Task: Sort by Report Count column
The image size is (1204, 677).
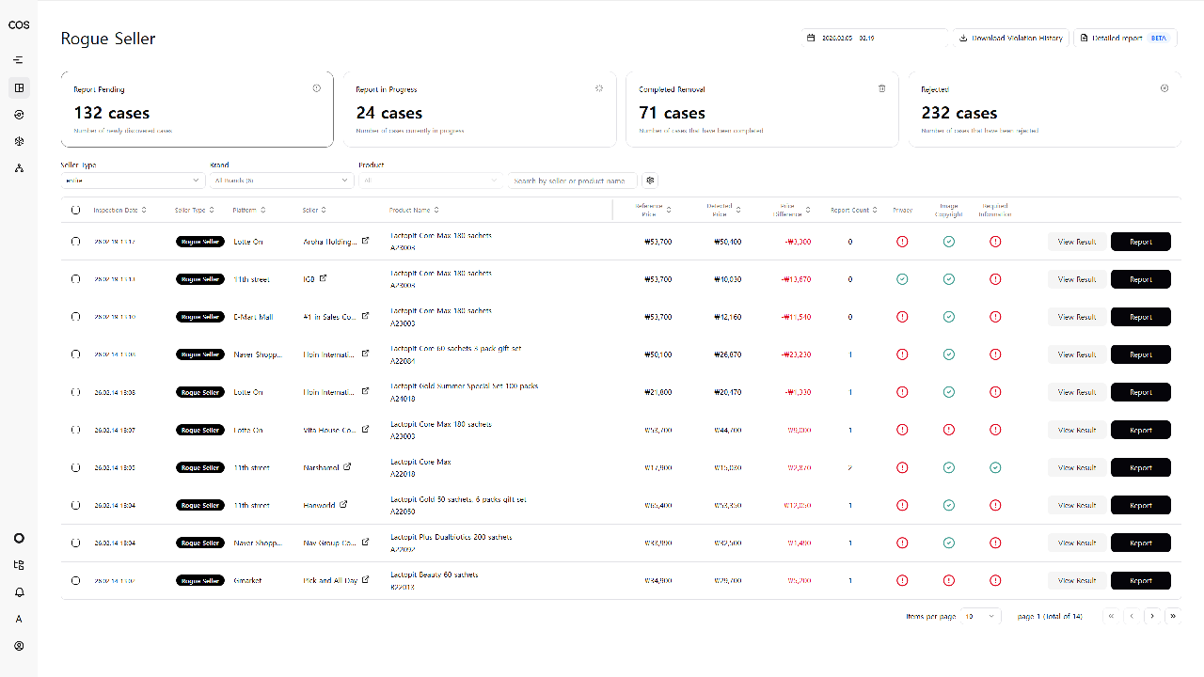Action: pyautogui.click(x=854, y=210)
